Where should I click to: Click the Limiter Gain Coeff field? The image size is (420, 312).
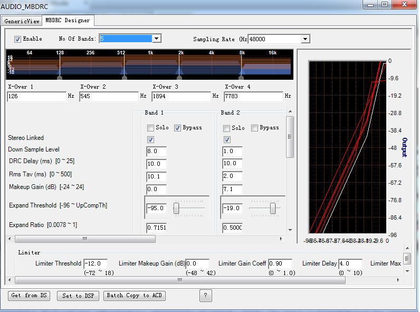tap(280, 264)
